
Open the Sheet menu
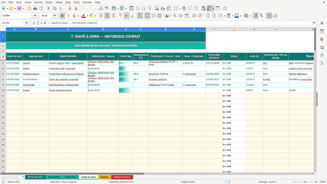click(59, 2)
